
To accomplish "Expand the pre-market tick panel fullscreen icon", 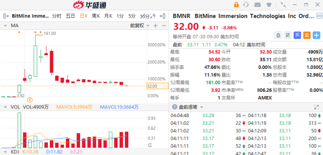I will (x=316, y=107).
